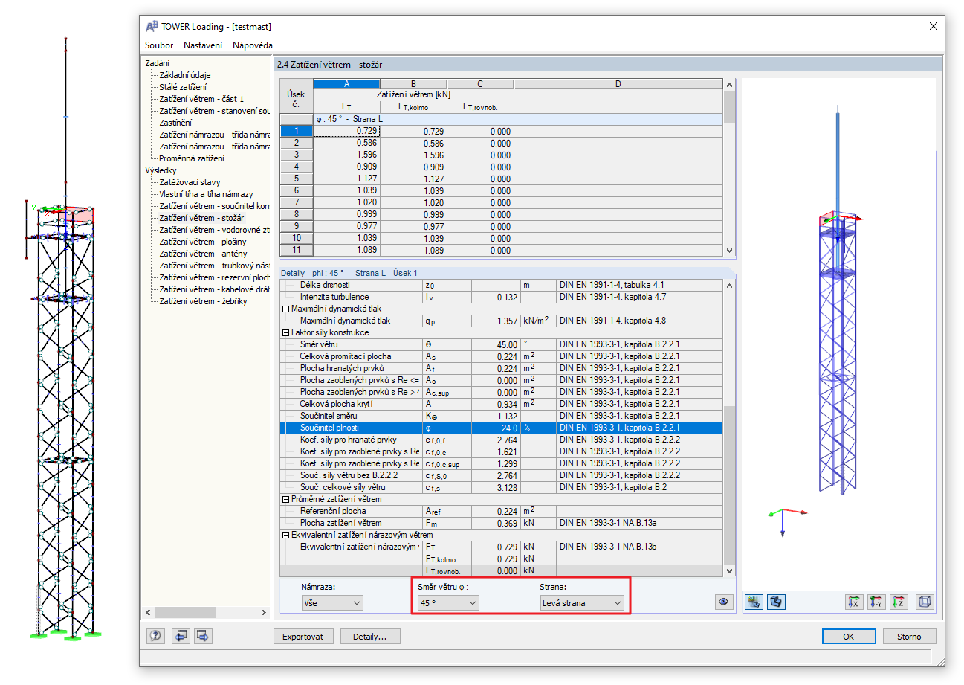Select column D header in table
The width and height of the screenshot is (964, 685).
pos(618,84)
